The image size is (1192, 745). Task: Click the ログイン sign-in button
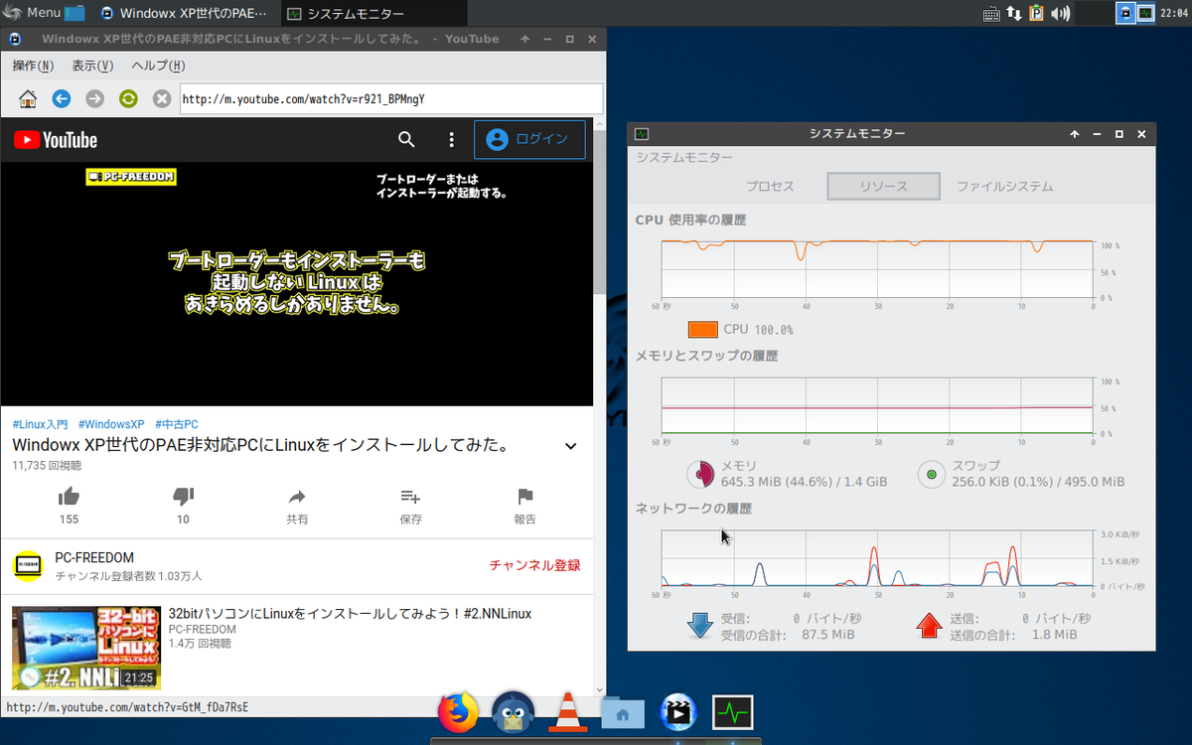pyautogui.click(x=529, y=140)
